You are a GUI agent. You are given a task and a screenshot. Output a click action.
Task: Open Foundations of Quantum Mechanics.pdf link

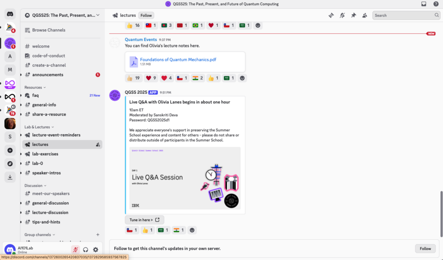178,59
